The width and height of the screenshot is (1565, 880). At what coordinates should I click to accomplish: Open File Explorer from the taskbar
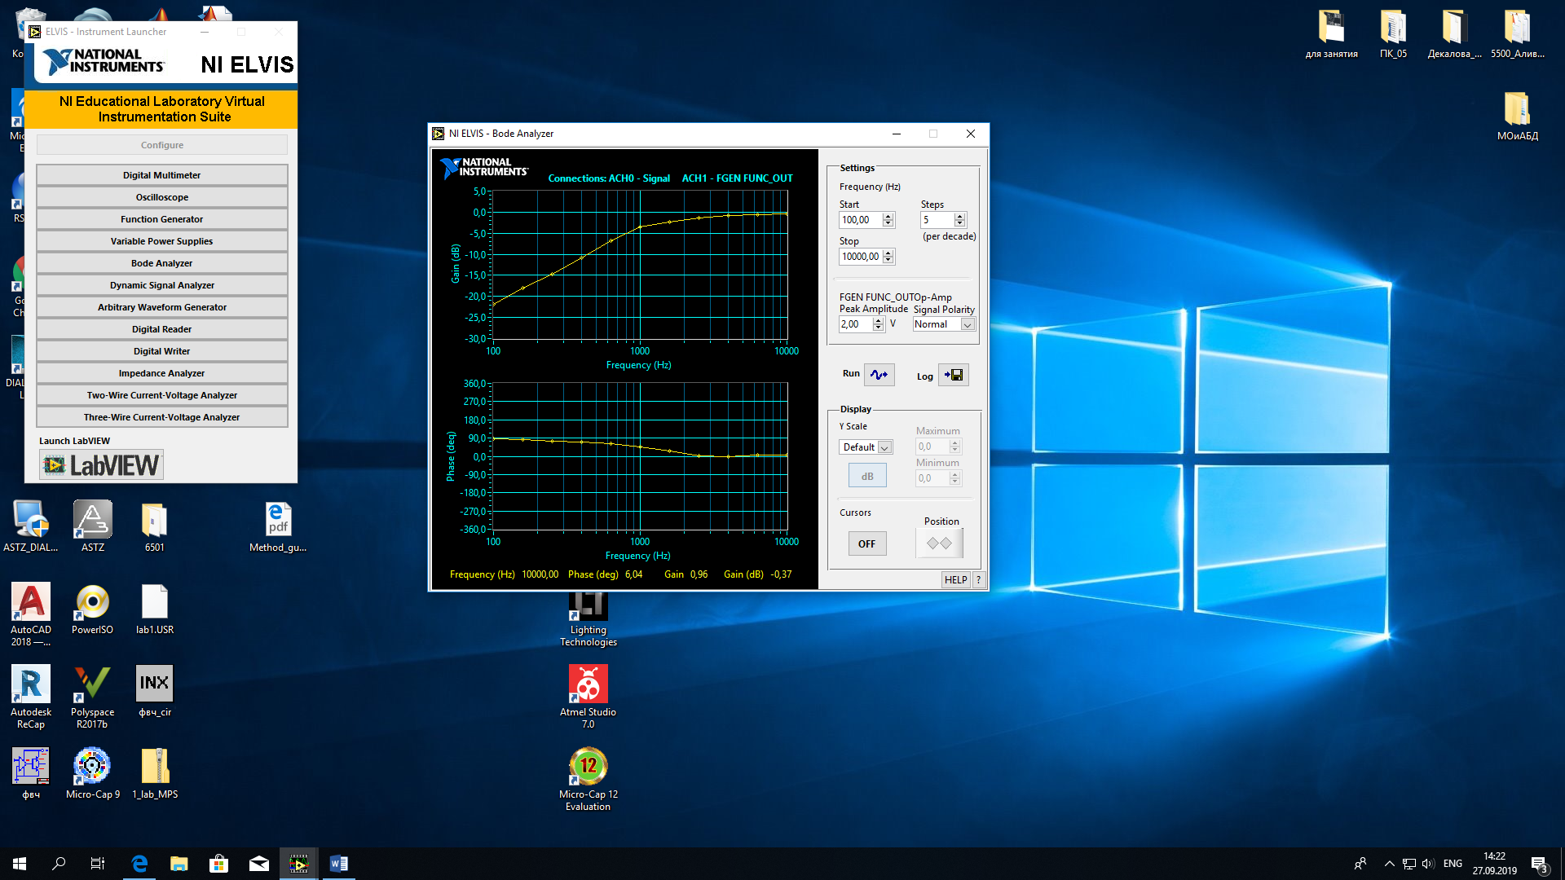pyautogui.click(x=179, y=864)
